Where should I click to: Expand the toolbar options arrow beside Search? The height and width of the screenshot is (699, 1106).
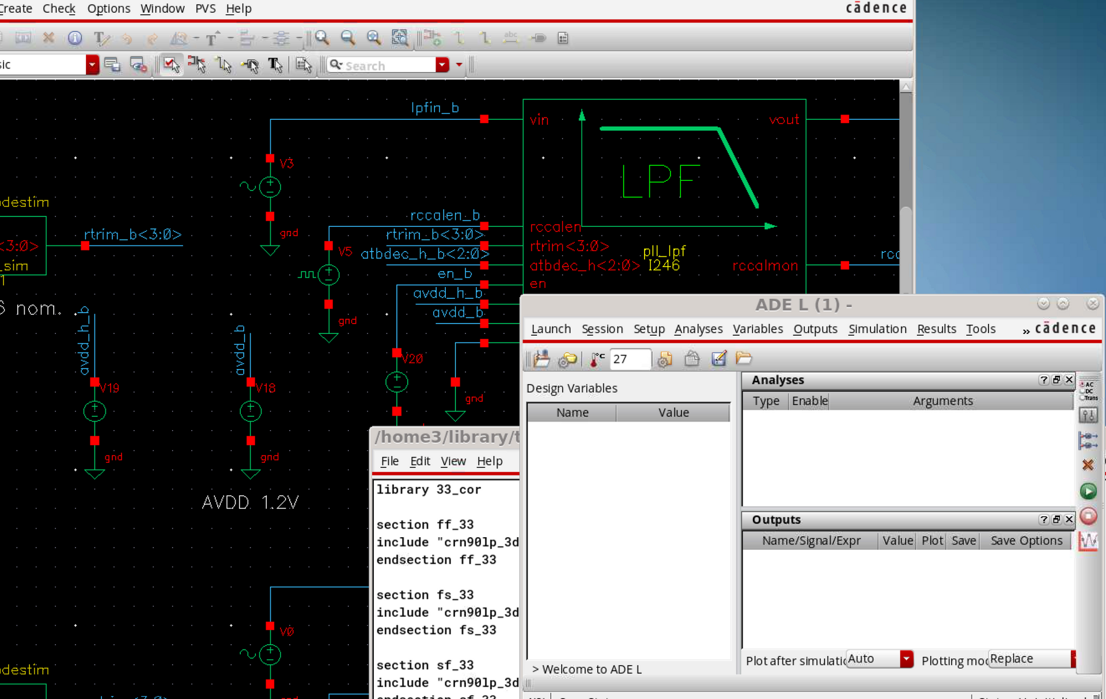(x=459, y=64)
